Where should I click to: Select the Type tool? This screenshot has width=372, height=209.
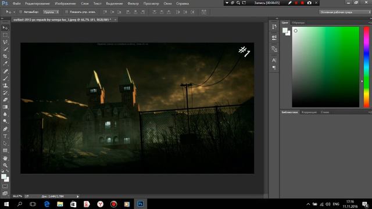(x=5, y=136)
